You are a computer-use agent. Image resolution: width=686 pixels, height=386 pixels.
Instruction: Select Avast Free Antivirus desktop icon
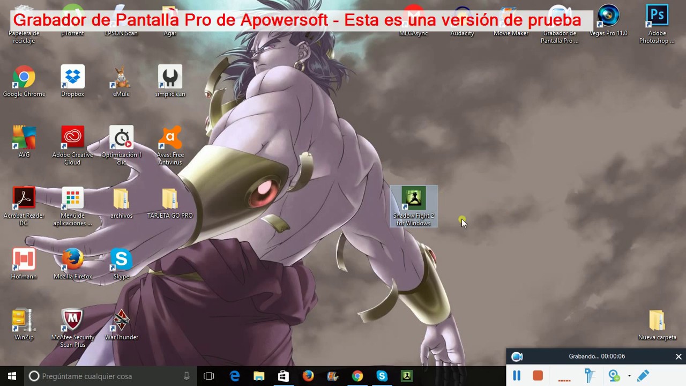coord(170,146)
